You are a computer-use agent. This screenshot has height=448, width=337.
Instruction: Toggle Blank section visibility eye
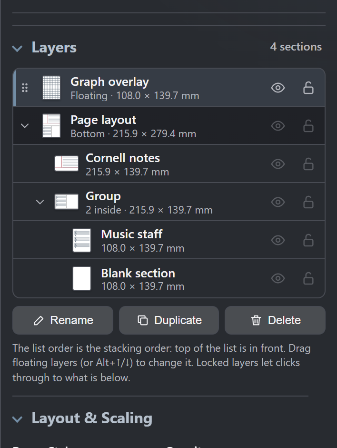[278, 278]
